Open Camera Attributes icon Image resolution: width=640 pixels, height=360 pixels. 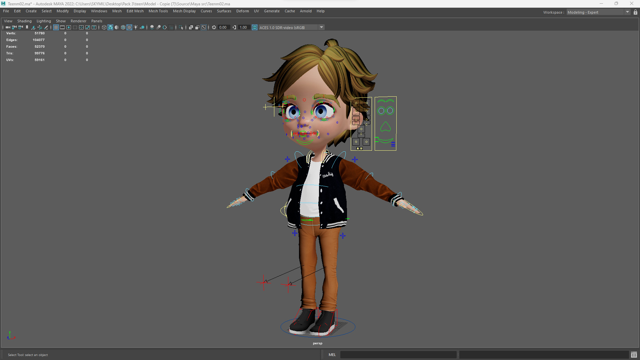point(20,27)
